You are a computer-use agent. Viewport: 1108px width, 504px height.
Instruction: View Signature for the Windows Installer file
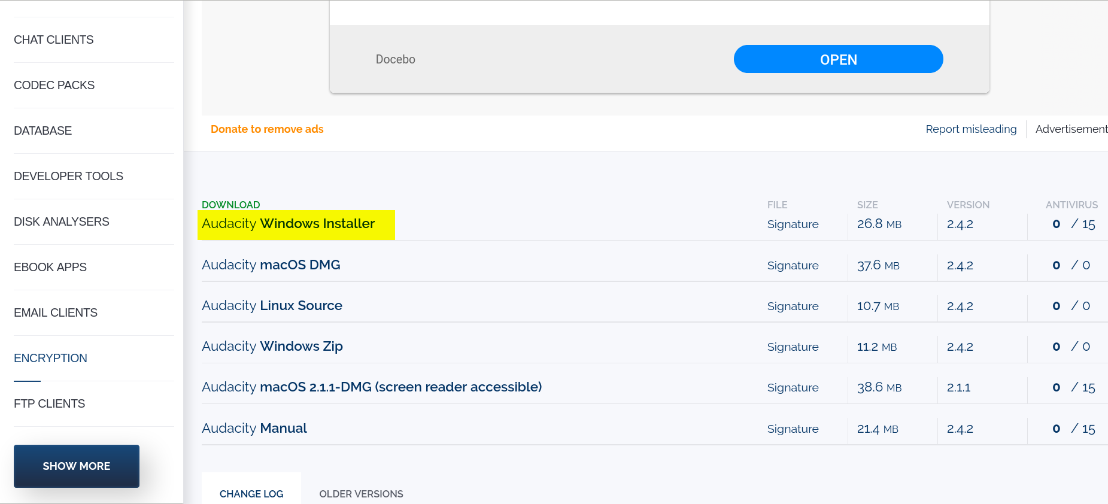793,224
